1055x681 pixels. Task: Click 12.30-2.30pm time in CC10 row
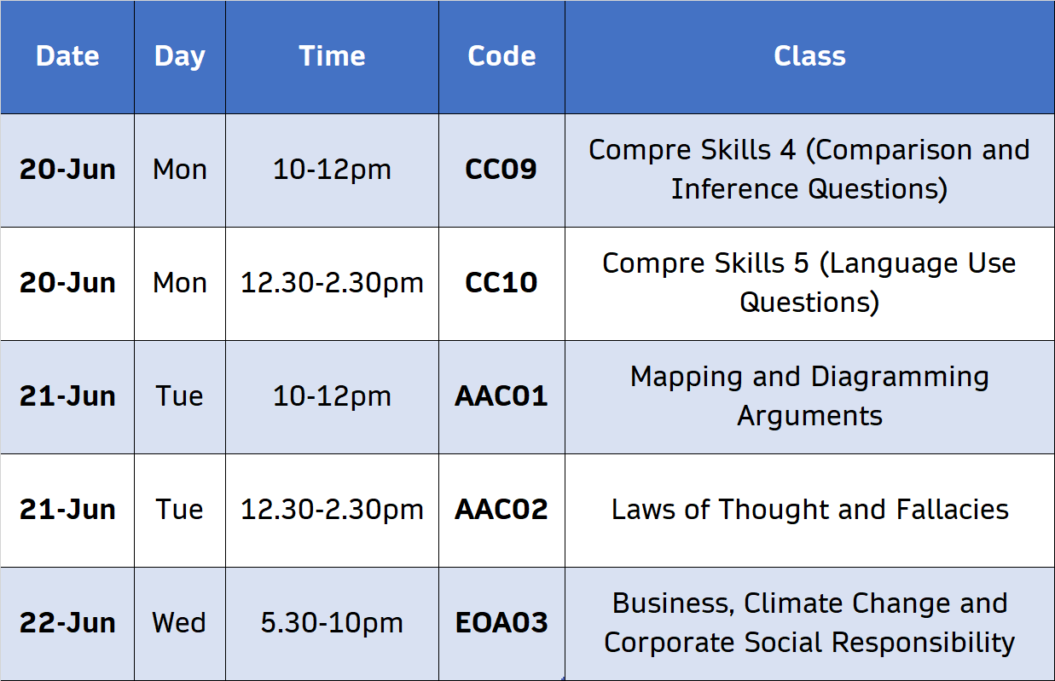click(332, 284)
